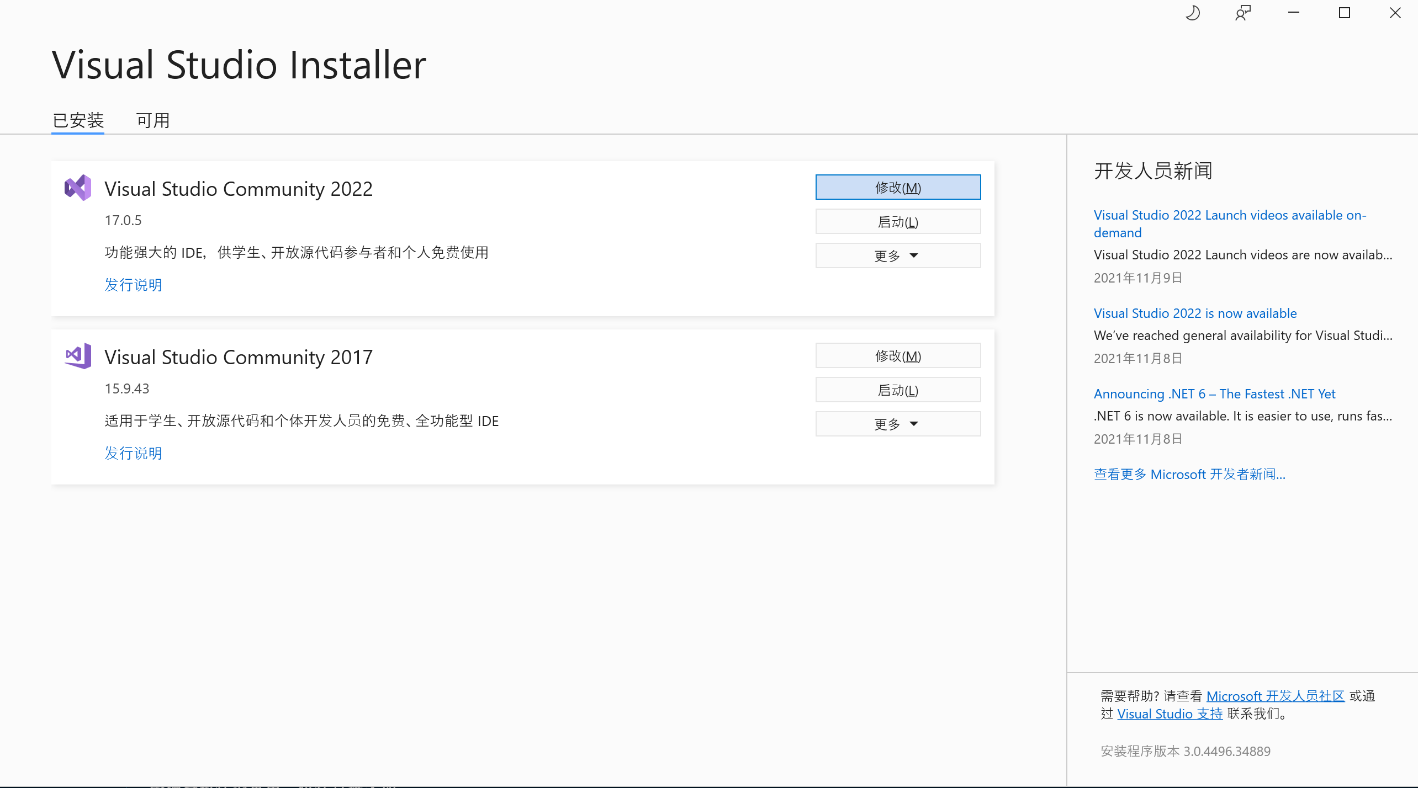Click 启动(L) for Visual Studio Community 2017
Image resolution: width=1418 pixels, height=788 pixels.
point(898,390)
